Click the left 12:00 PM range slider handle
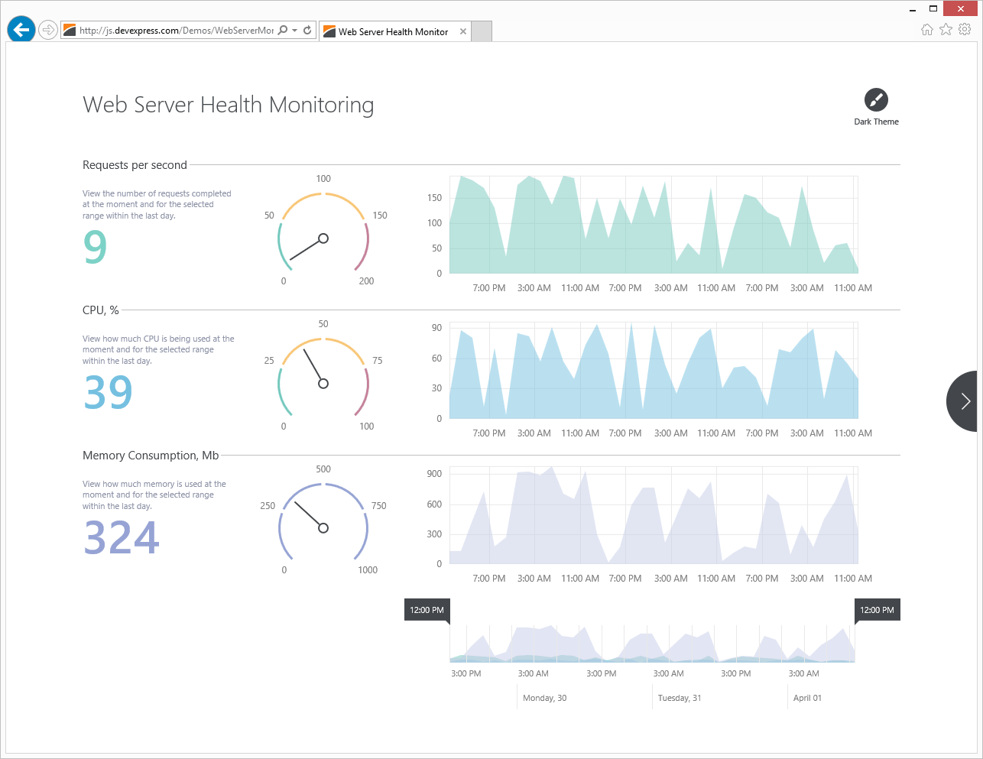This screenshot has width=983, height=759. point(427,610)
